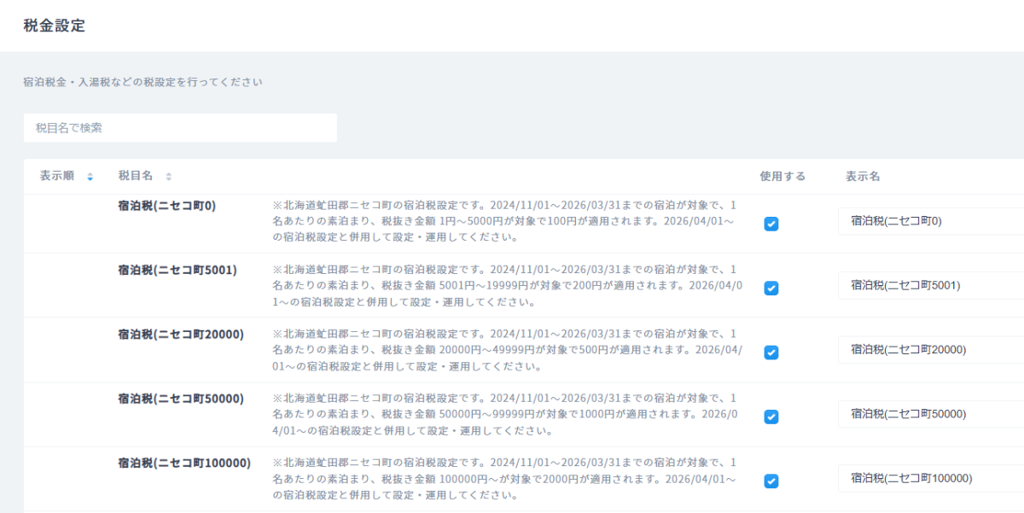
Task: Click the 表示名 field showing 宿泊税(ニセコ町100000)
Action: click(930, 478)
